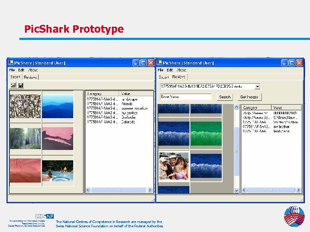Screen dimensions: 310x232
Task: Click the vertical scrollbar thumb in the right window
Action: coord(236,152)
